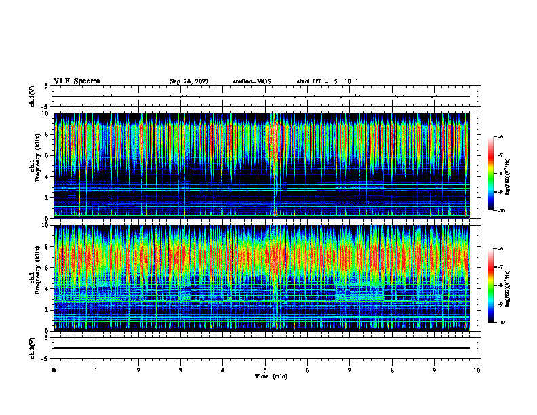Click the time axis tick label "2"
537x415 pixels.
pos(138,370)
